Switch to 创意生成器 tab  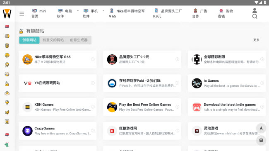(79, 40)
